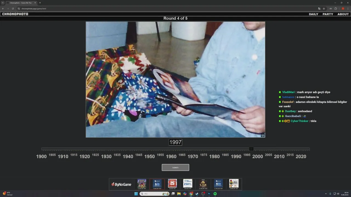Open the $25 Steam card ad item

157,184
